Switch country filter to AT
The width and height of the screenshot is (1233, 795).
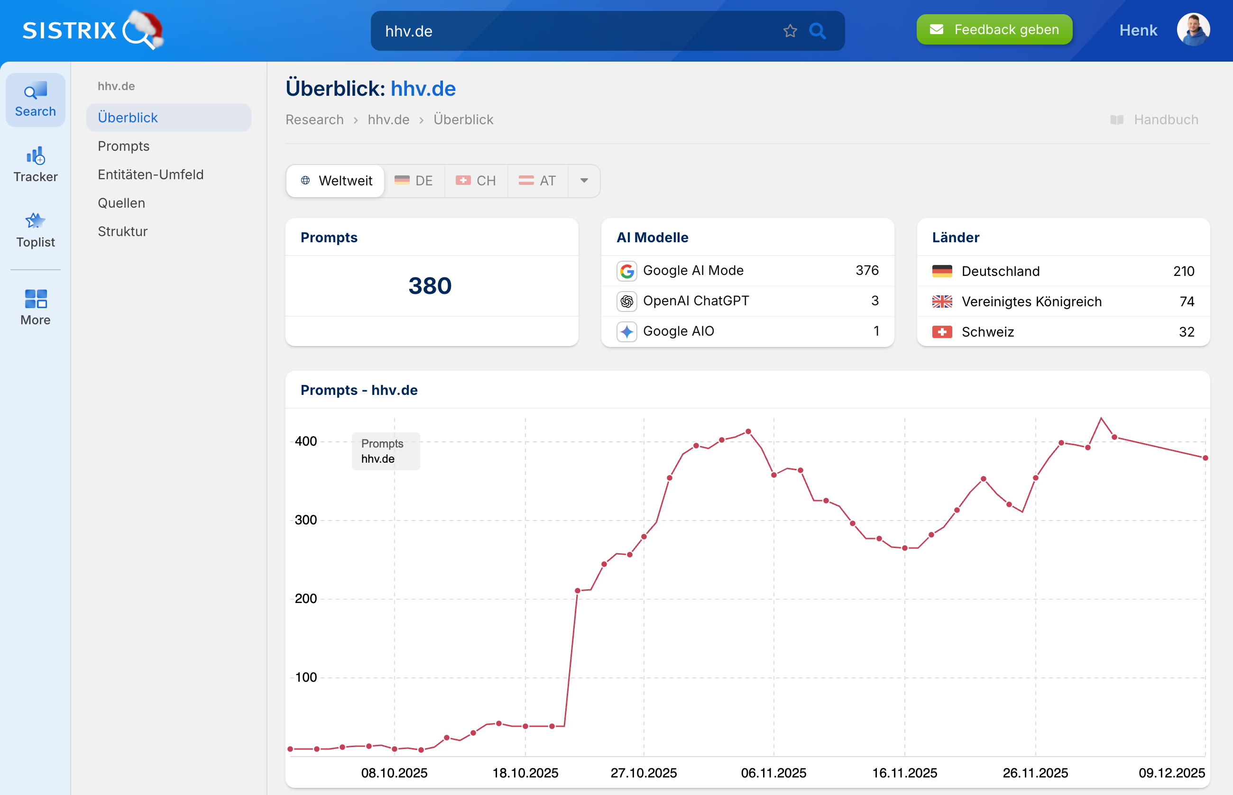pyautogui.click(x=537, y=181)
